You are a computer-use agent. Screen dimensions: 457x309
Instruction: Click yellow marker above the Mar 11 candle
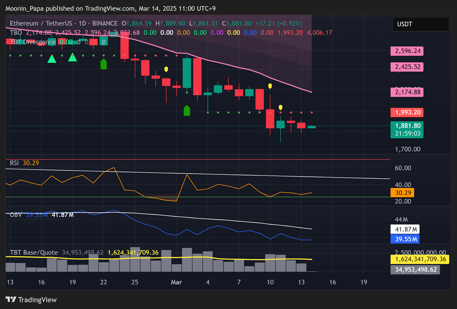[280, 107]
